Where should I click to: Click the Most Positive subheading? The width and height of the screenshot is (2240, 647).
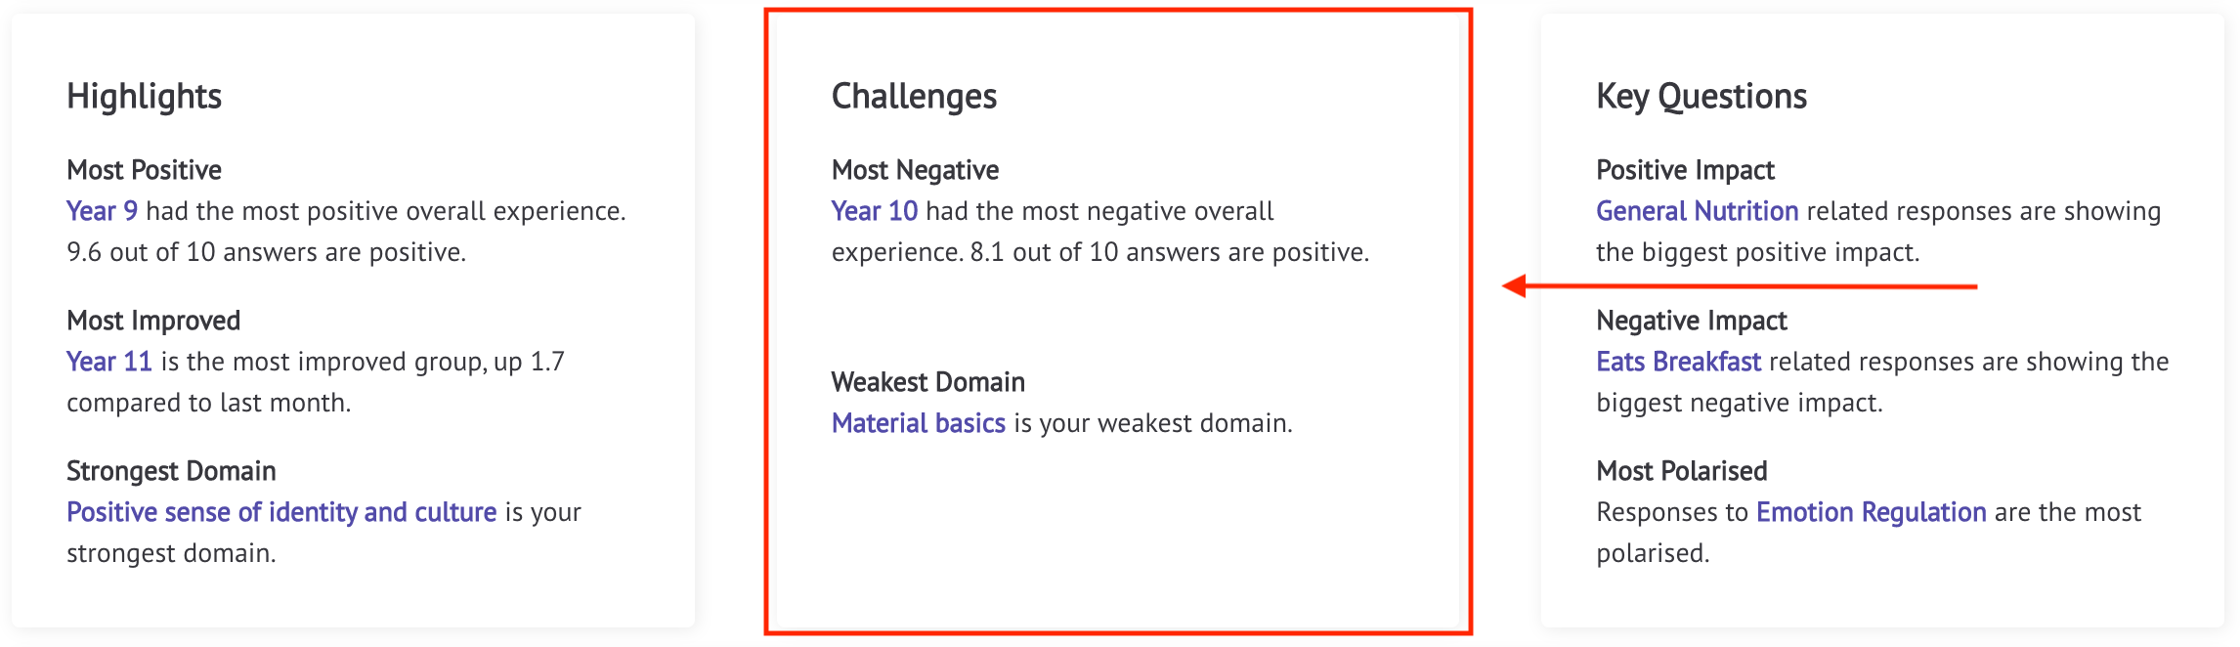[145, 170]
